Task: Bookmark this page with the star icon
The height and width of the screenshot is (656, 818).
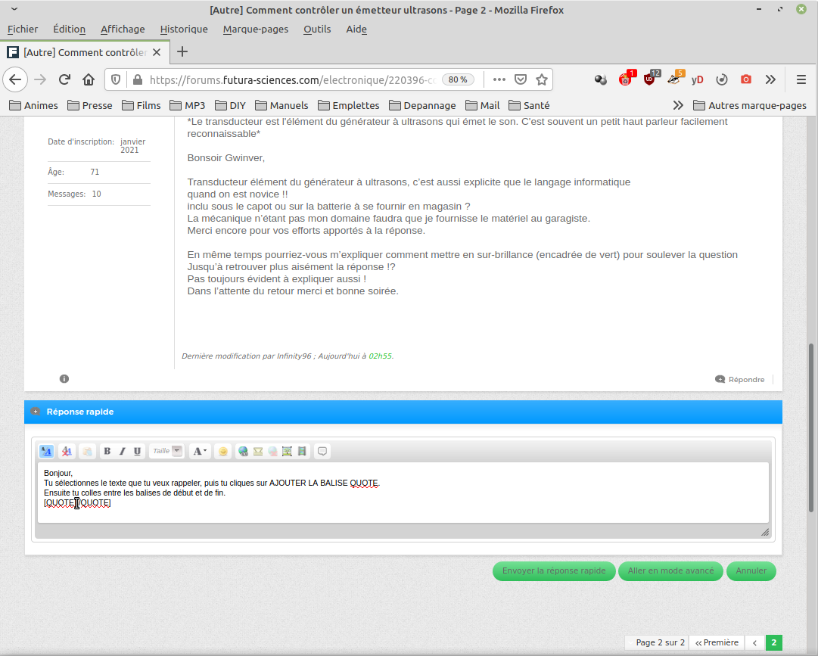Action: coord(542,79)
